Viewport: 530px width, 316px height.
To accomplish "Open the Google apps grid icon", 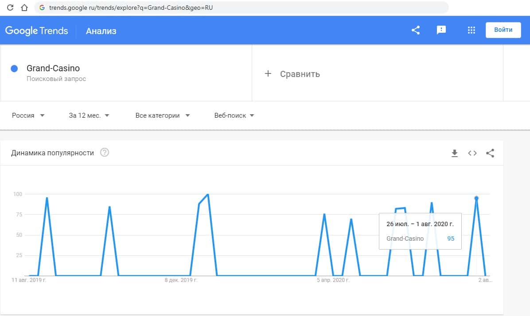I will pyautogui.click(x=472, y=30).
